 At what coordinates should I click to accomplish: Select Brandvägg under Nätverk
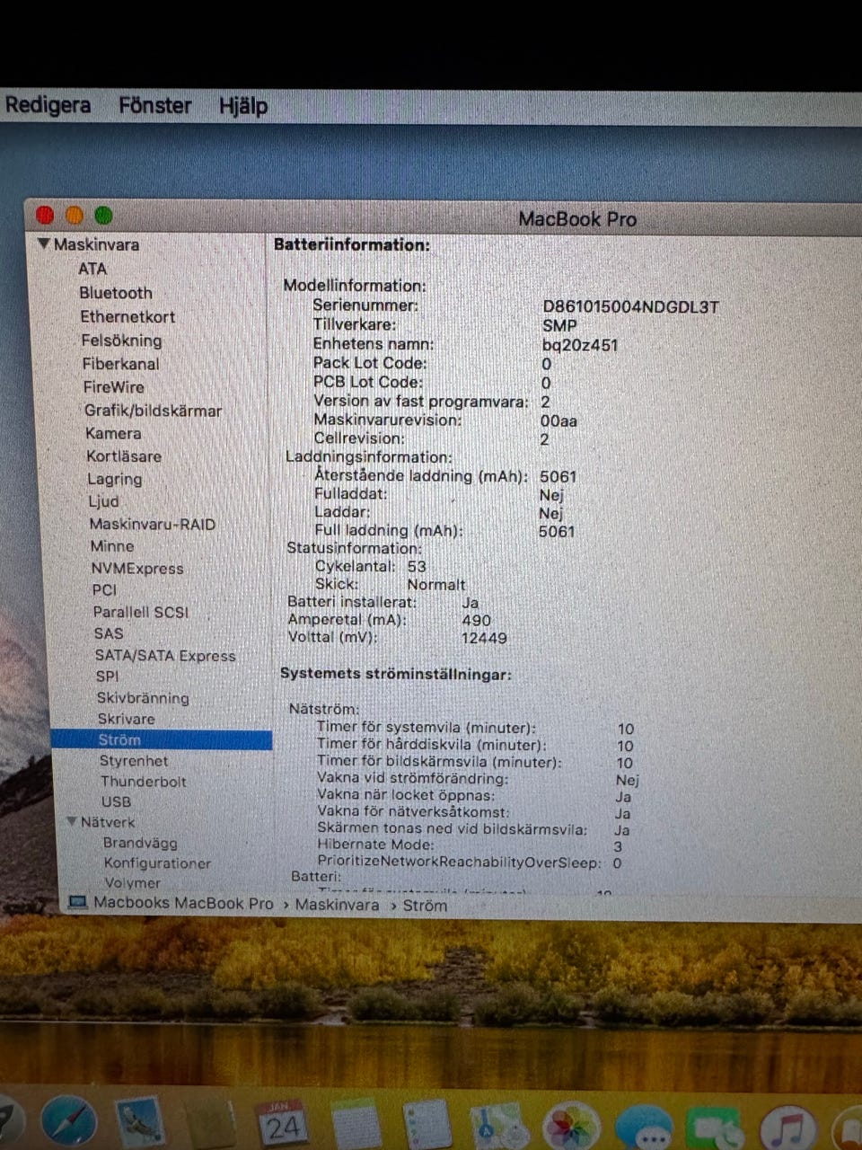coord(140,843)
